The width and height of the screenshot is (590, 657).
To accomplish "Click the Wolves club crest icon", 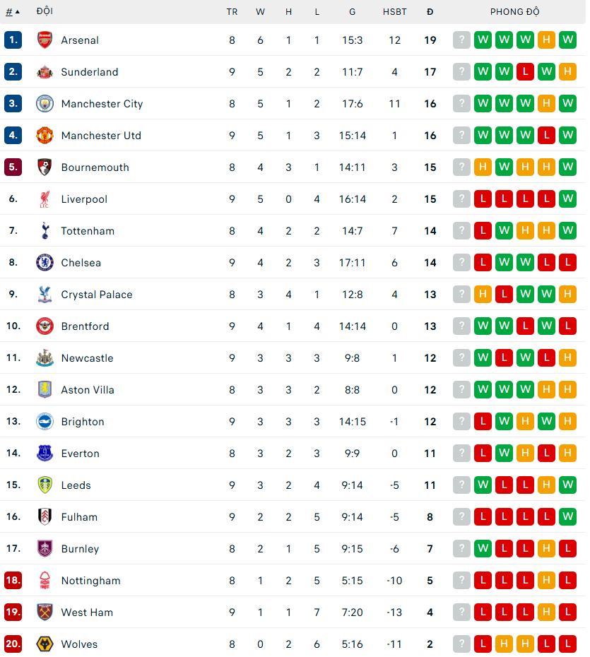I will 45,644.
